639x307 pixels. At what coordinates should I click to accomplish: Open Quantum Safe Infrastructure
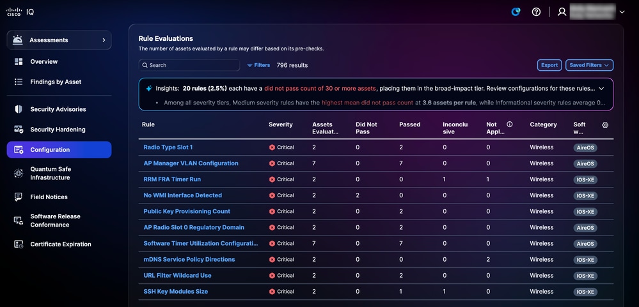51,173
